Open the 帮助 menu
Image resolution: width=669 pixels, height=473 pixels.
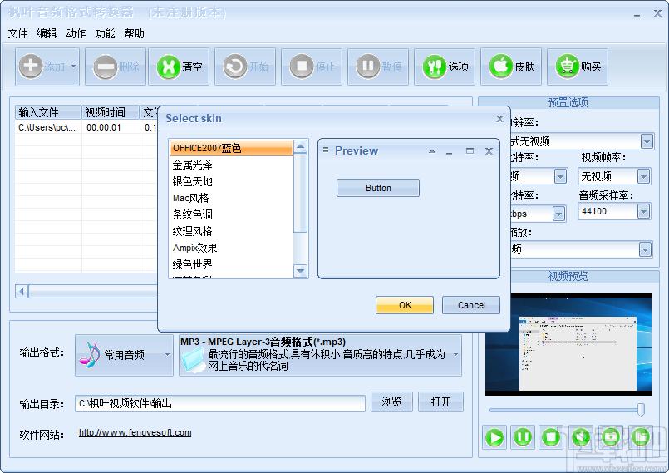(x=134, y=33)
